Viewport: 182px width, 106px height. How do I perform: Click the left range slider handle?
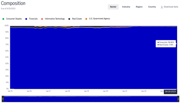pos(3,99)
